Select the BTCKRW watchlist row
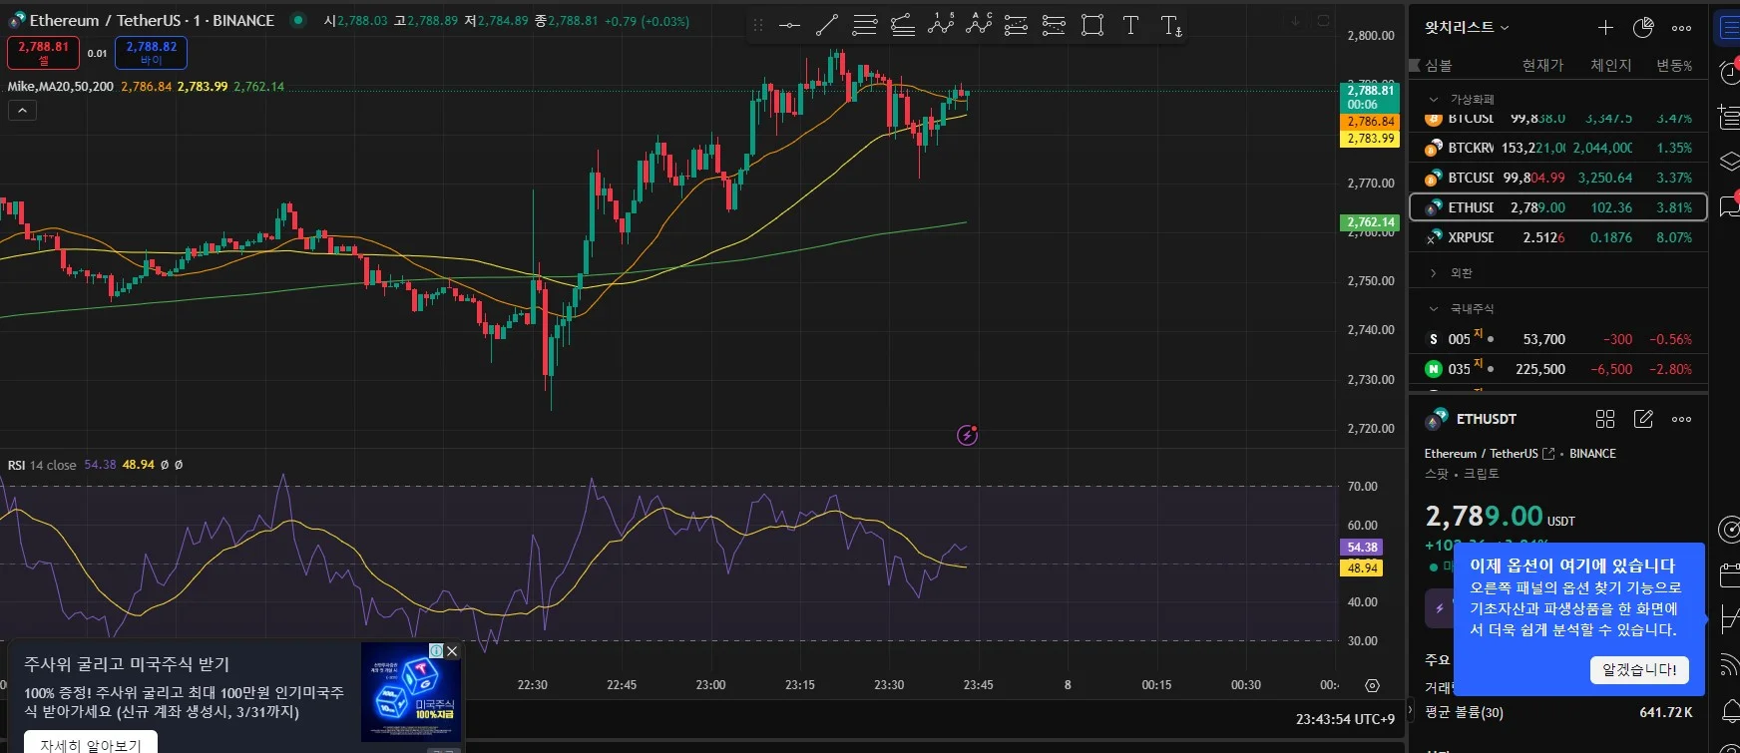This screenshot has height=753, width=1740. point(1558,148)
